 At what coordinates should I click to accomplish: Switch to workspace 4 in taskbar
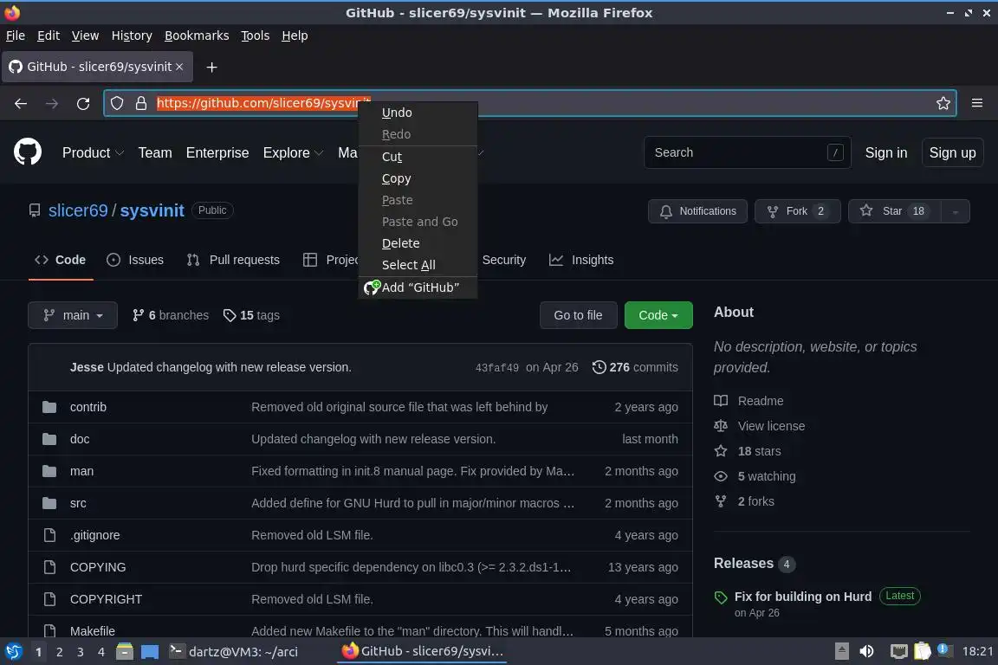tap(100, 652)
